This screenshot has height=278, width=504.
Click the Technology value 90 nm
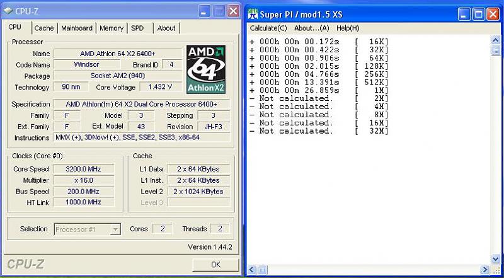point(71,87)
